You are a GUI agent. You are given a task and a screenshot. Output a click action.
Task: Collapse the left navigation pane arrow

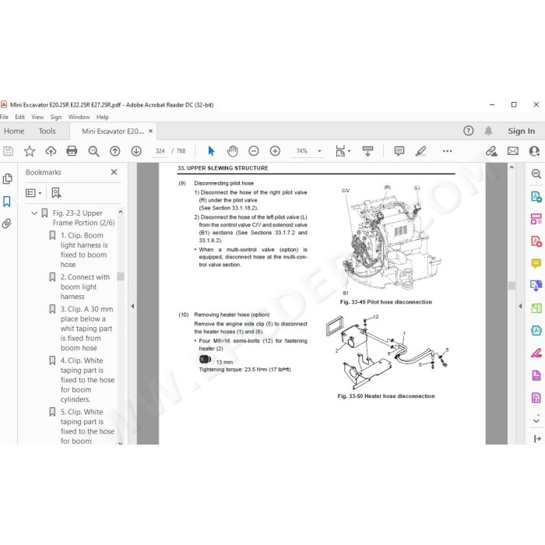click(132, 306)
